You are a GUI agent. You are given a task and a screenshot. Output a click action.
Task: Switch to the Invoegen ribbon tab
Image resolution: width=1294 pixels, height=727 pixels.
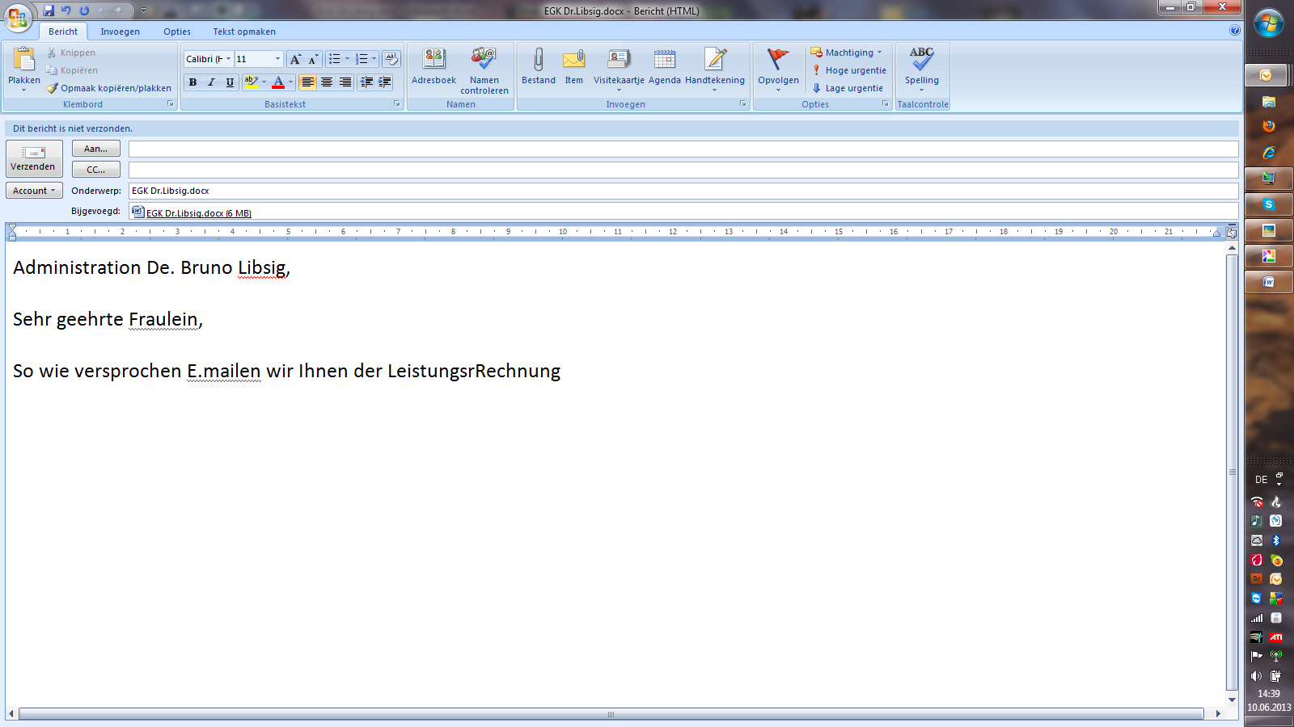[120, 32]
